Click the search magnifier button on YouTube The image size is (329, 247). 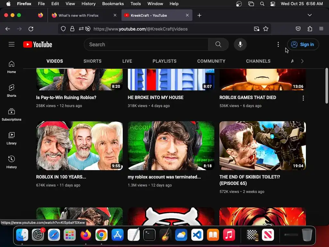click(x=218, y=44)
